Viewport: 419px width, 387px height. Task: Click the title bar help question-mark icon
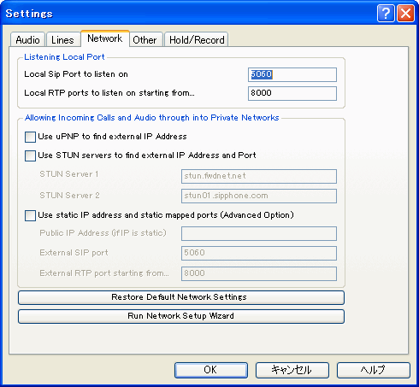386,14
